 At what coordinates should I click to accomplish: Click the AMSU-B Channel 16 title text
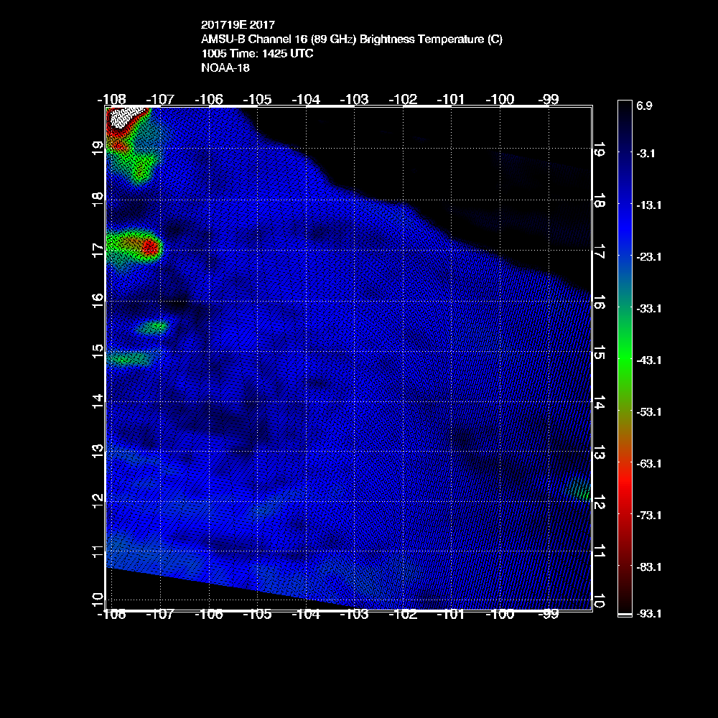tap(352, 39)
